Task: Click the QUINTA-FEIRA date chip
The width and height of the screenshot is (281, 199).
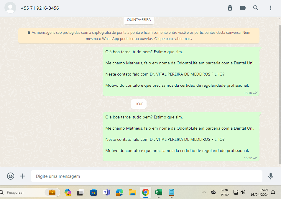Action: pos(139,20)
